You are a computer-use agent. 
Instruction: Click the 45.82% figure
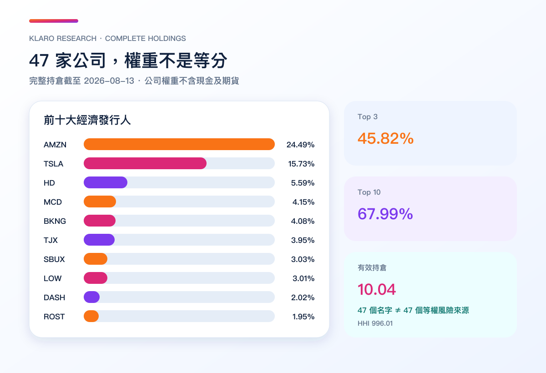385,138
